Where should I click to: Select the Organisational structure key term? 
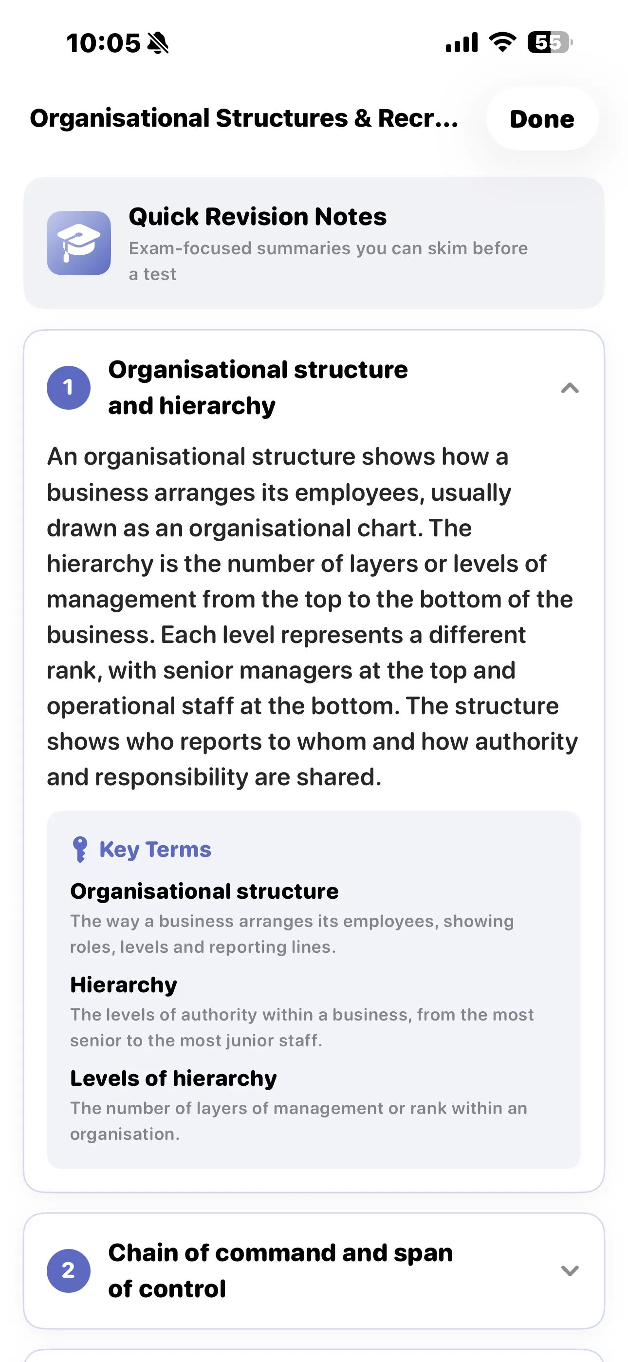coord(204,891)
